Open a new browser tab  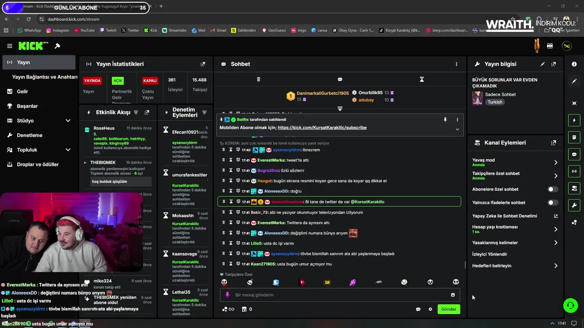click(161, 6)
